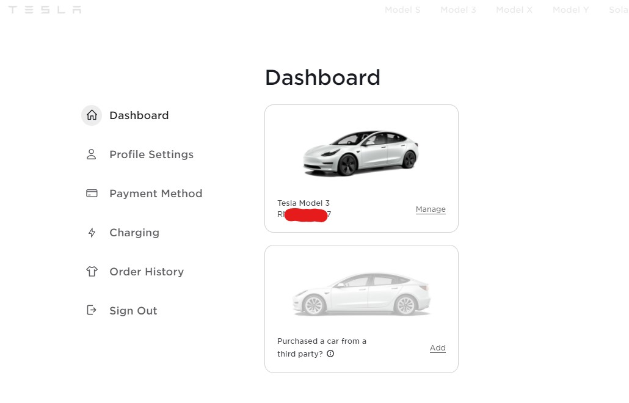The height and width of the screenshot is (403, 629).
Task: Click the Dashboard home icon
Action: (x=92, y=115)
